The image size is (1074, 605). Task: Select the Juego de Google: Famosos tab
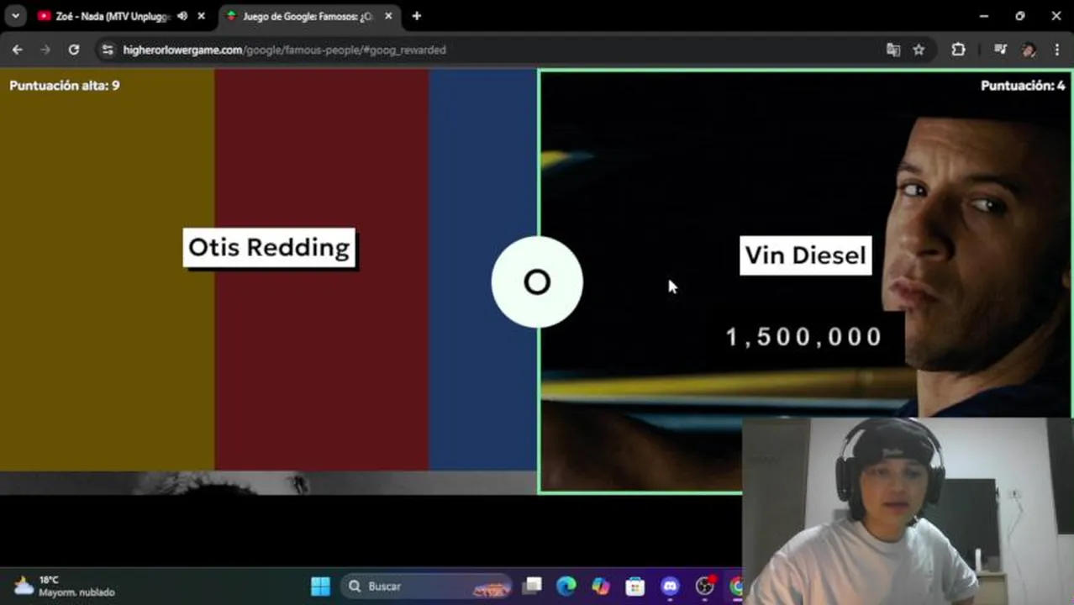308,16
